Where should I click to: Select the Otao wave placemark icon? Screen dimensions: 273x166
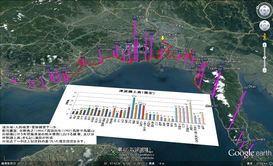(246, 88)
